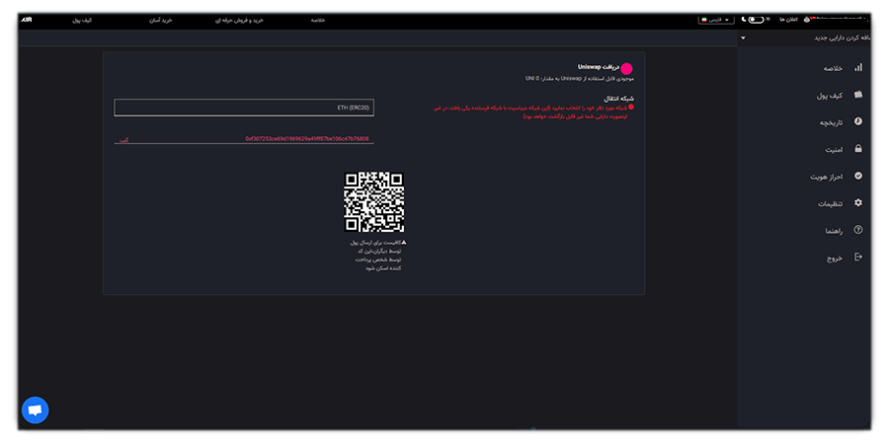Image resolution: width=889 pixels, height=444 pixels.
Task: Click the red warning icon beside network notice
Action: click(631, 107)
